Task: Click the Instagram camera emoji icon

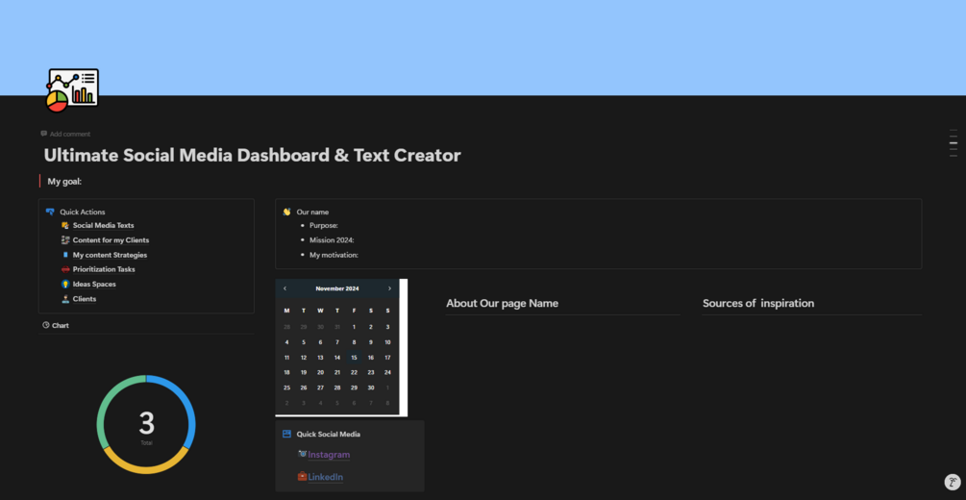Action: coord(302,454)
